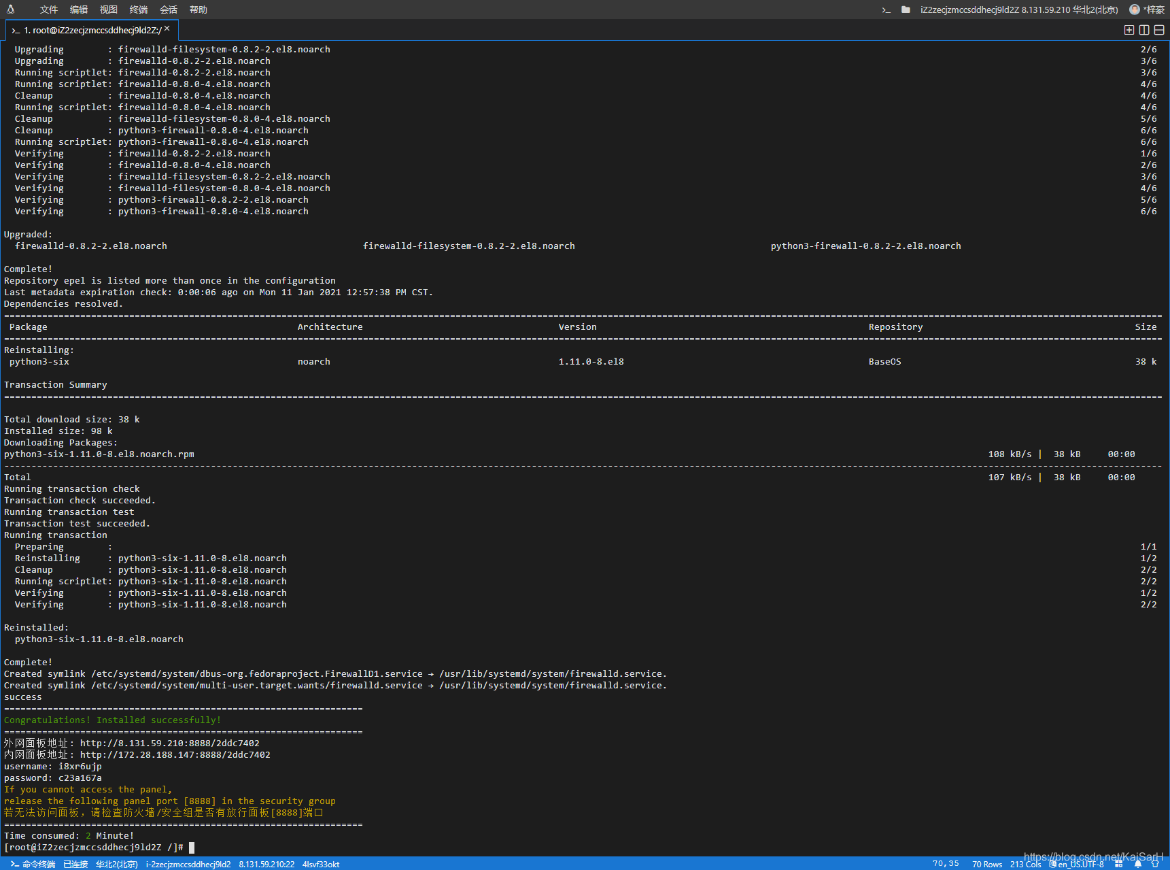
Task: Open the 帮助 menu
Action: [199, 10]
